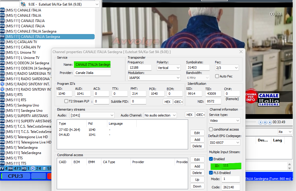This screenshot has height=191, width=296.
Task: Click the play button in video player
Action: pos(260,122)
